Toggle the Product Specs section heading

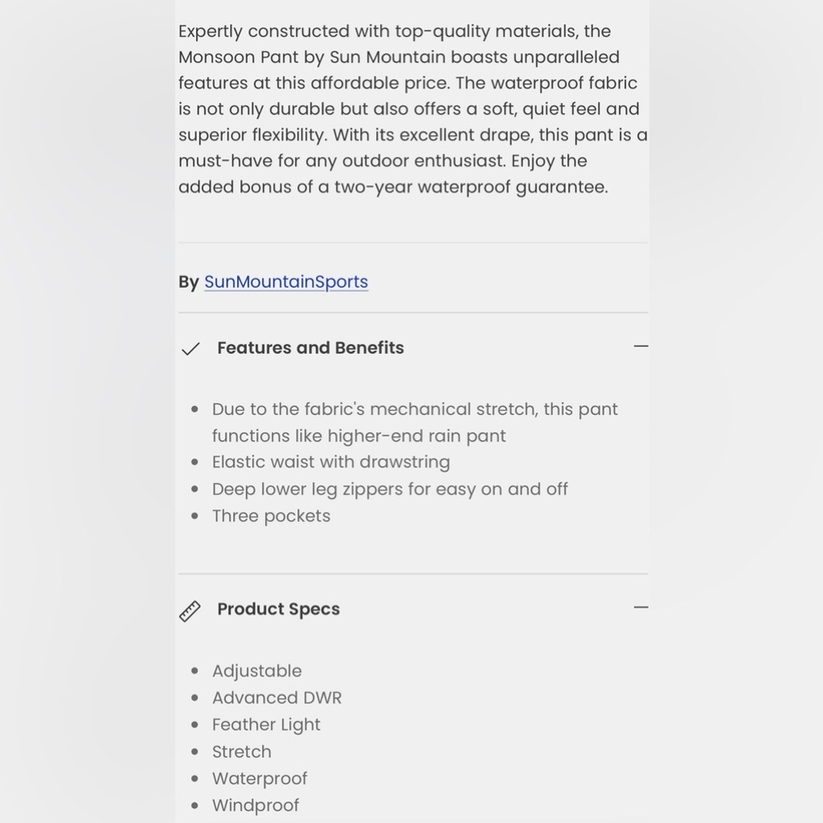[279, 609]
